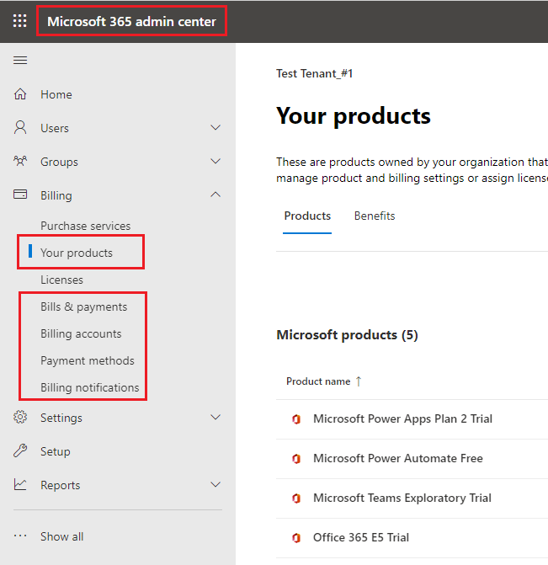Click the Home house icon
The height and width of the screenshot is (565, 548).
pos(20,94)
